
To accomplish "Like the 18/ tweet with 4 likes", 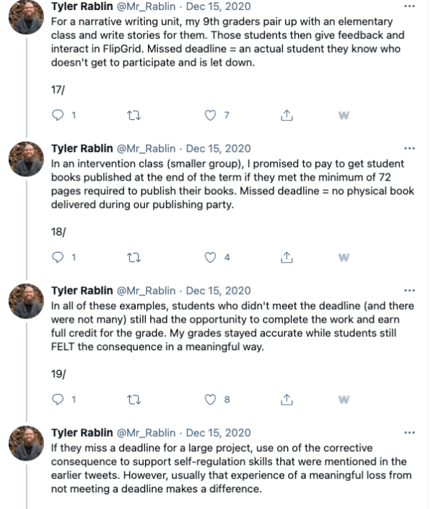I will tap(211, 257).
